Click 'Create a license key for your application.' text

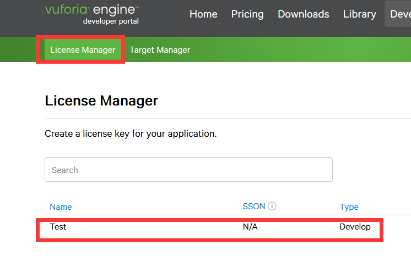click(131, 134)
